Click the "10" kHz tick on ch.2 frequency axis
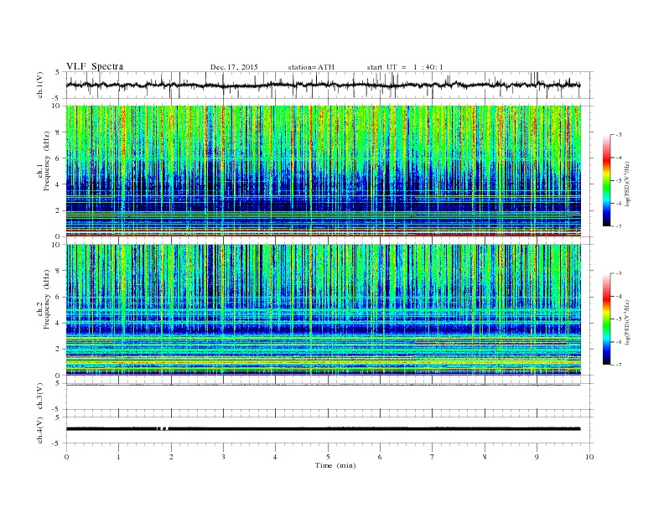664x513 pixels. (57, 244)
